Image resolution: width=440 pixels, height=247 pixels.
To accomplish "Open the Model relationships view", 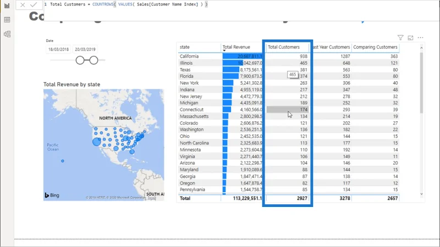I will click(7, 34).
